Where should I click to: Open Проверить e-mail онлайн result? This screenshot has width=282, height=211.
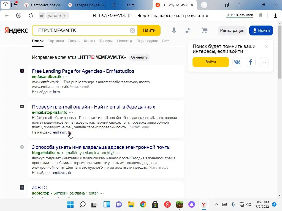click(94, 107)
